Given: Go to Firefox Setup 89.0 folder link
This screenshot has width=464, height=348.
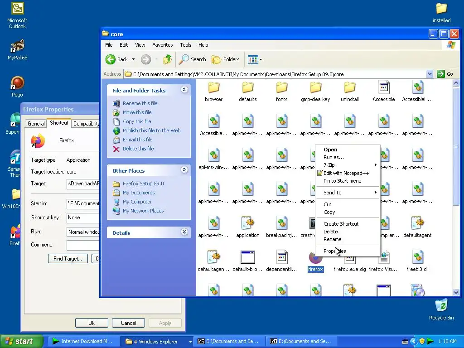Looking at the screenshot, I should click(x=143, y=184).
